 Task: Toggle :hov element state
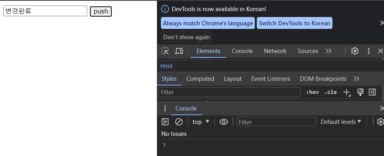point(313,92)
